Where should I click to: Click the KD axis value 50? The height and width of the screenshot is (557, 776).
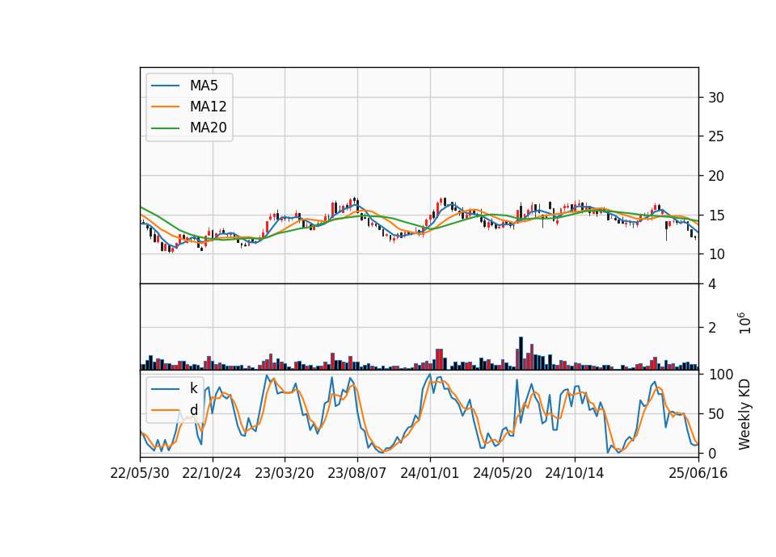[716, 414]
